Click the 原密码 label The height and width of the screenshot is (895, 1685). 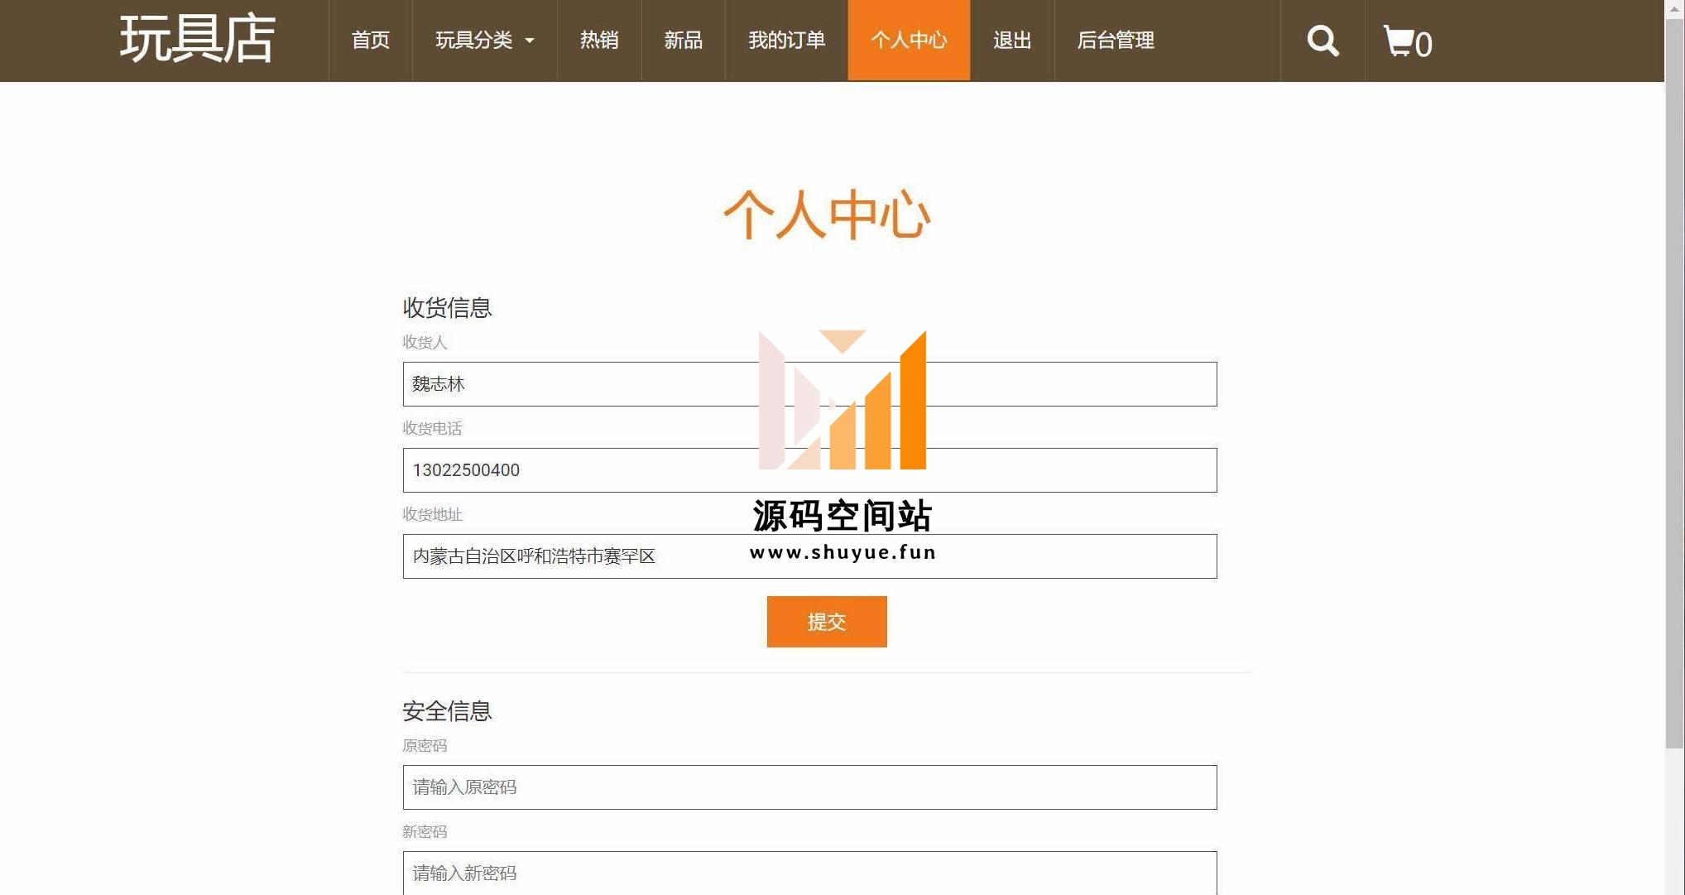[x=425, y=745]
